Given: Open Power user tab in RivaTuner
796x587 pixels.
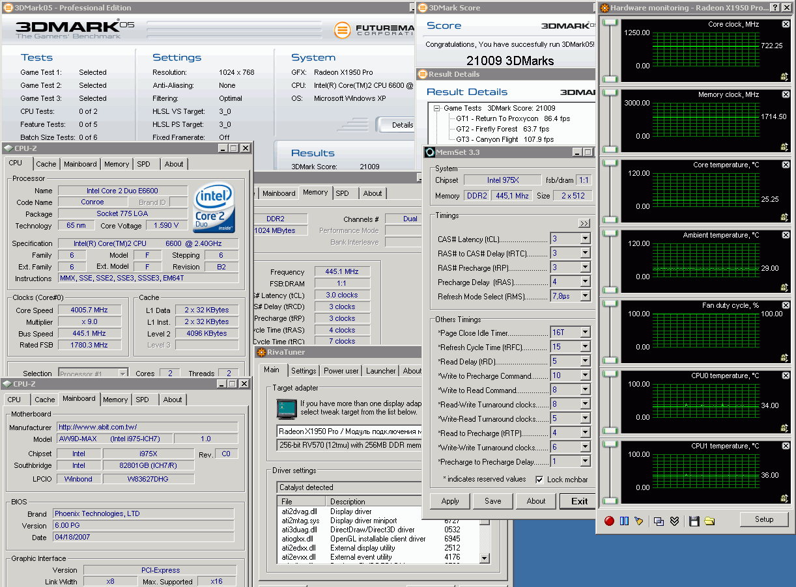Looking at the screenshot, I should [341, 370].
